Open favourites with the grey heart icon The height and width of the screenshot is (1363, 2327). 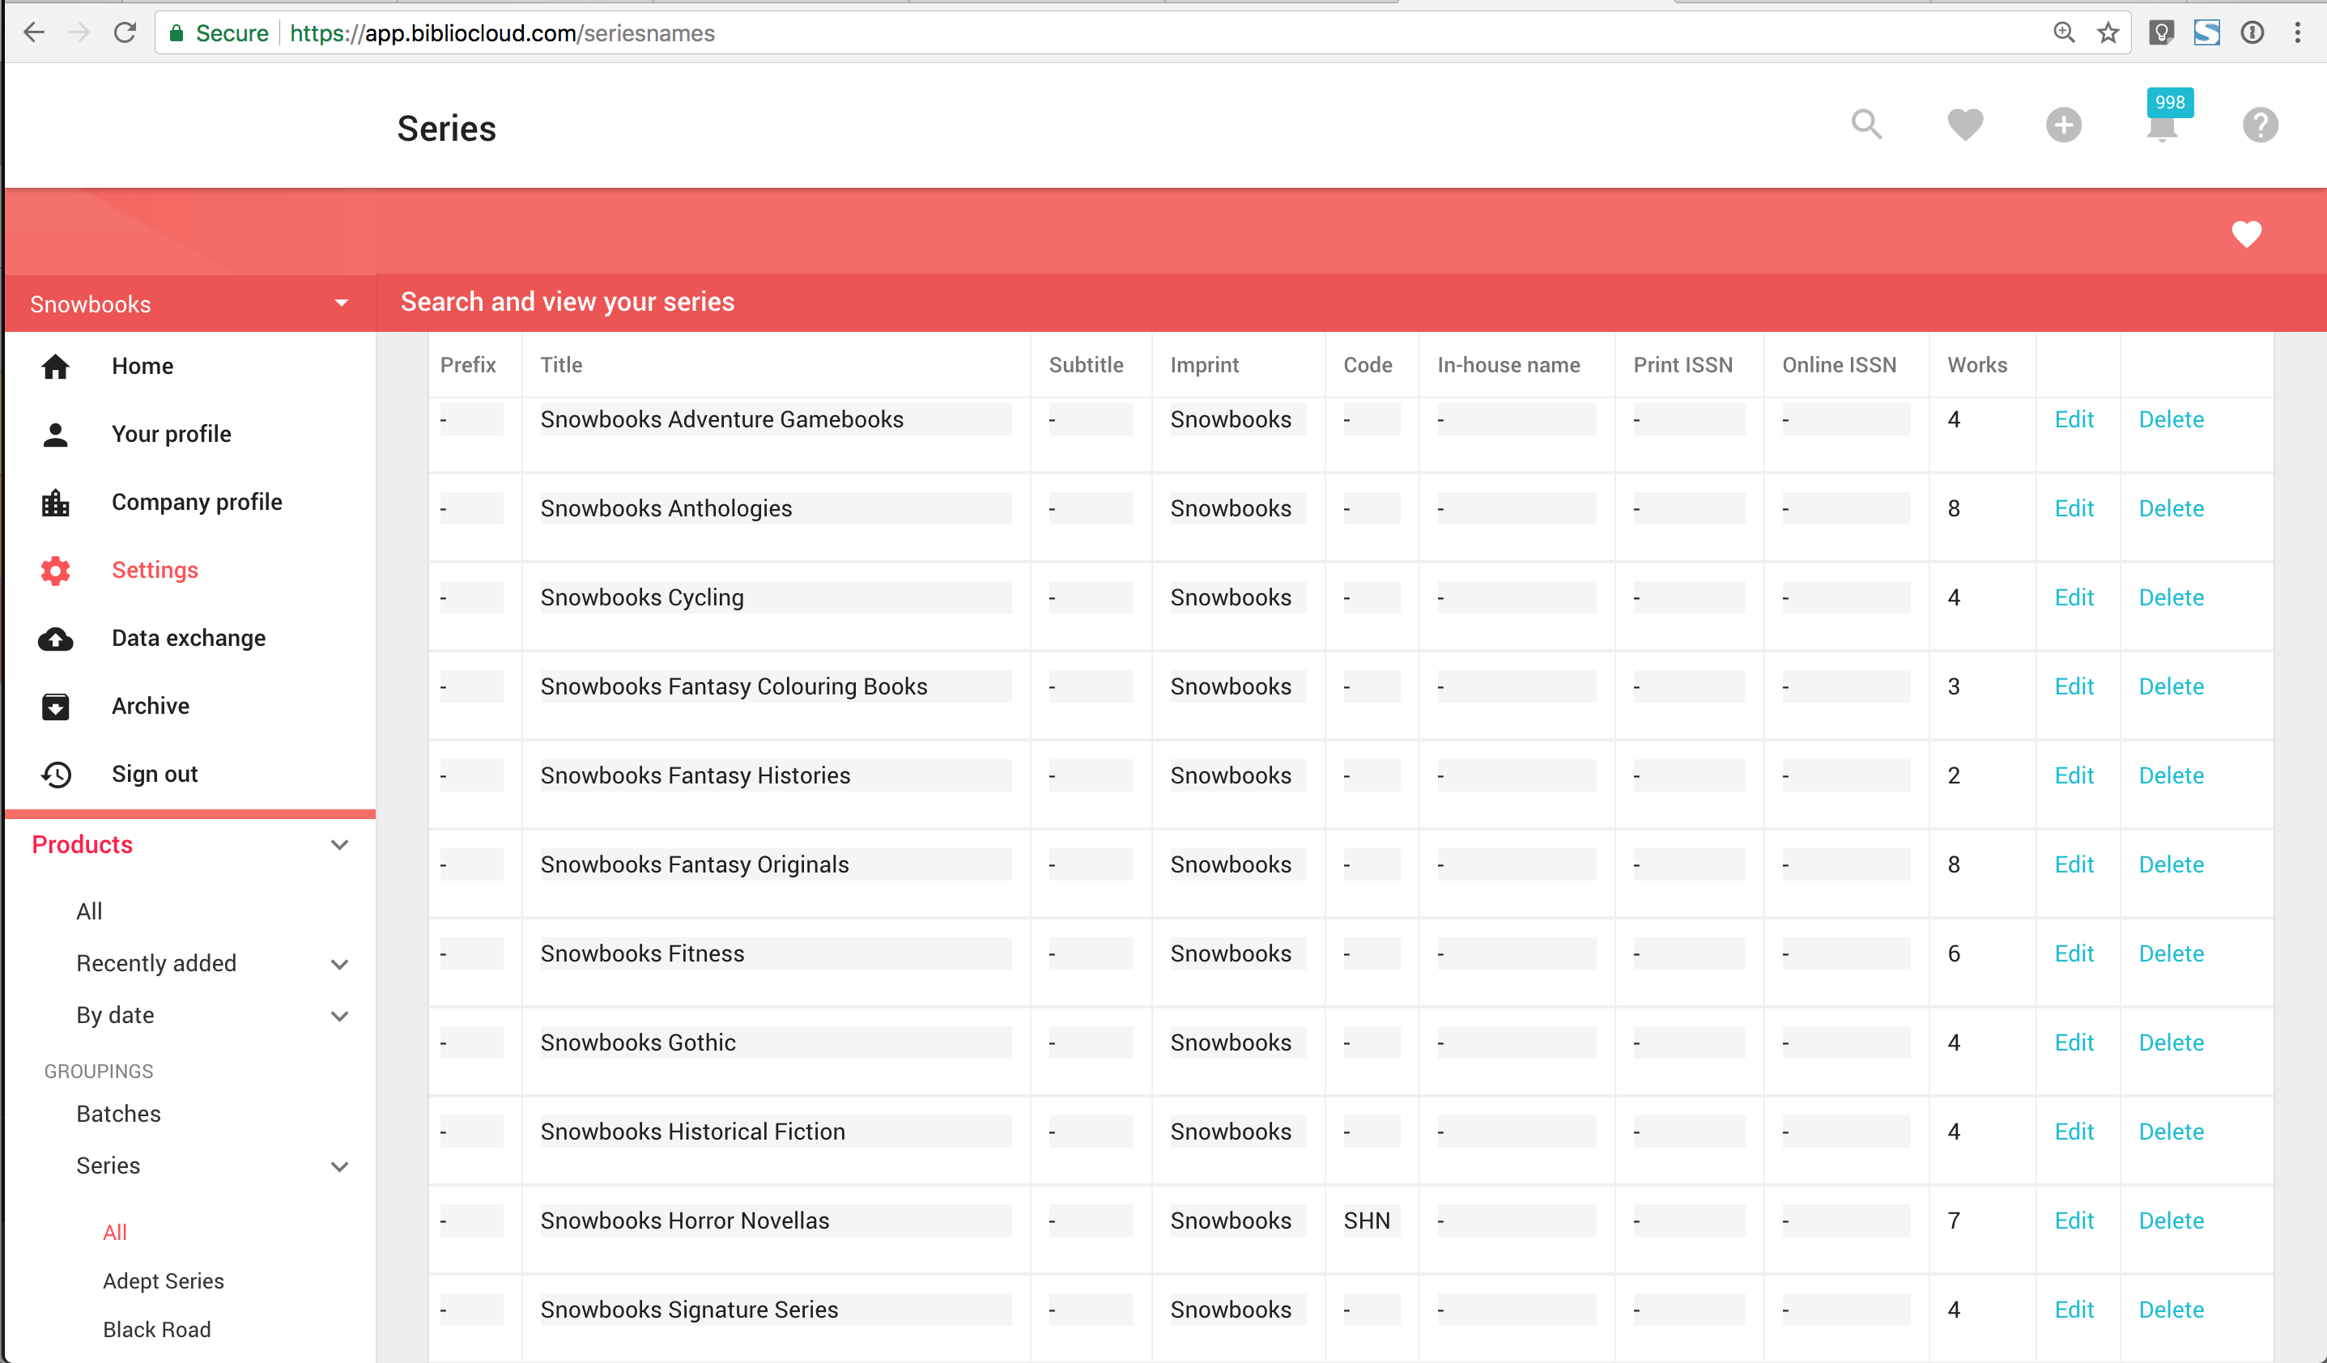pos(1965,125)
